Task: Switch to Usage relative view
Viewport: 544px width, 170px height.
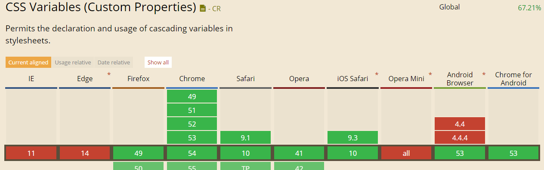Action: coord(73,62)
